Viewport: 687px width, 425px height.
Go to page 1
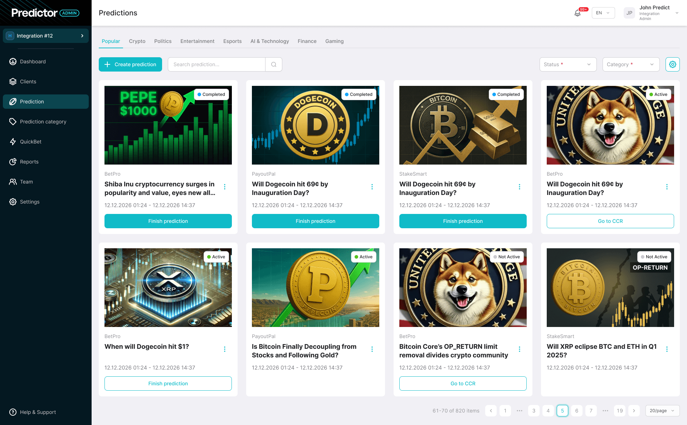click(x=505, y=411)
